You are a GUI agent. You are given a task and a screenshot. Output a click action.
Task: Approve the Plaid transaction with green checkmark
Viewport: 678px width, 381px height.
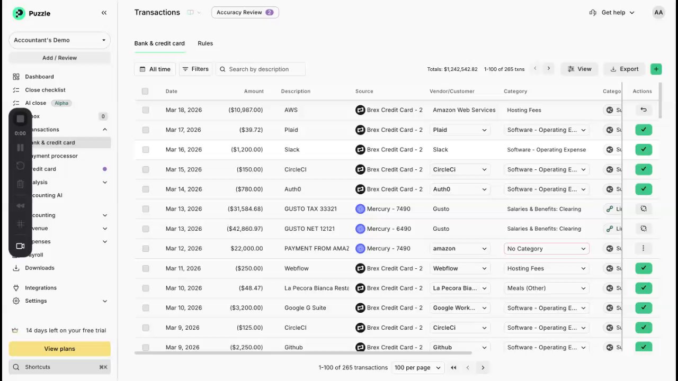click(644, 130)
